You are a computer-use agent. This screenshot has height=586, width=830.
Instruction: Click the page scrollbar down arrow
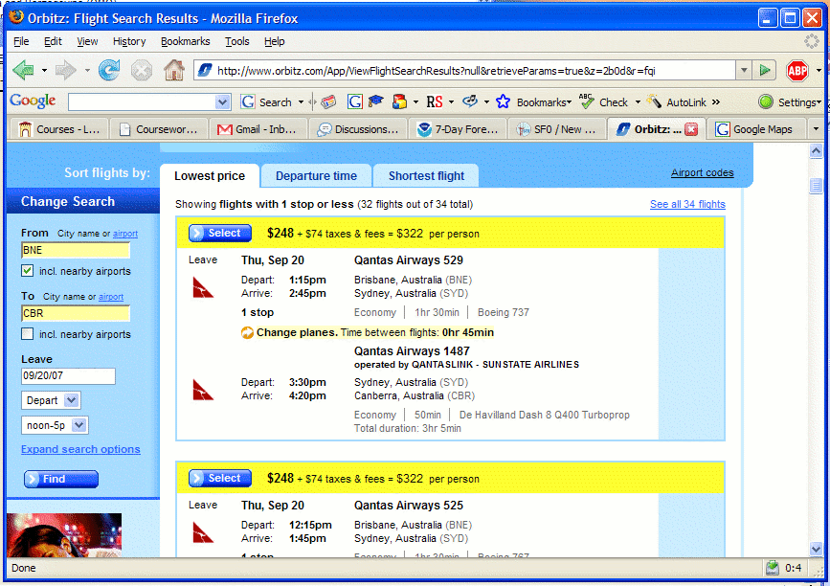816,549
